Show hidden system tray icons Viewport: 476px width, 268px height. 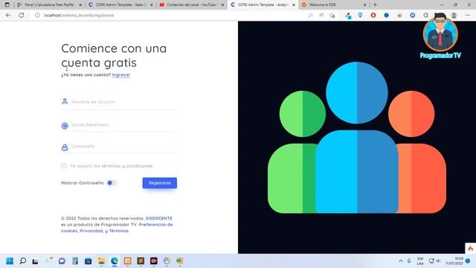coord(401,261)
